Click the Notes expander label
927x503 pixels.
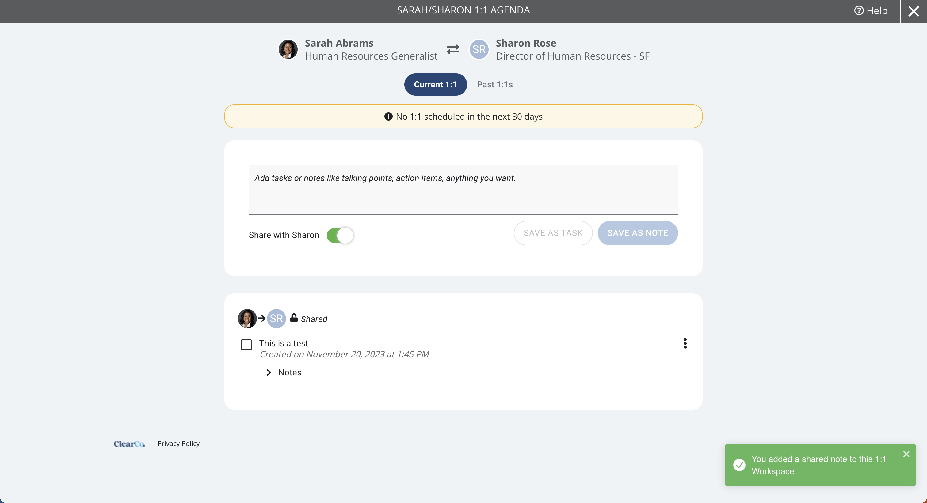[290, 372]
